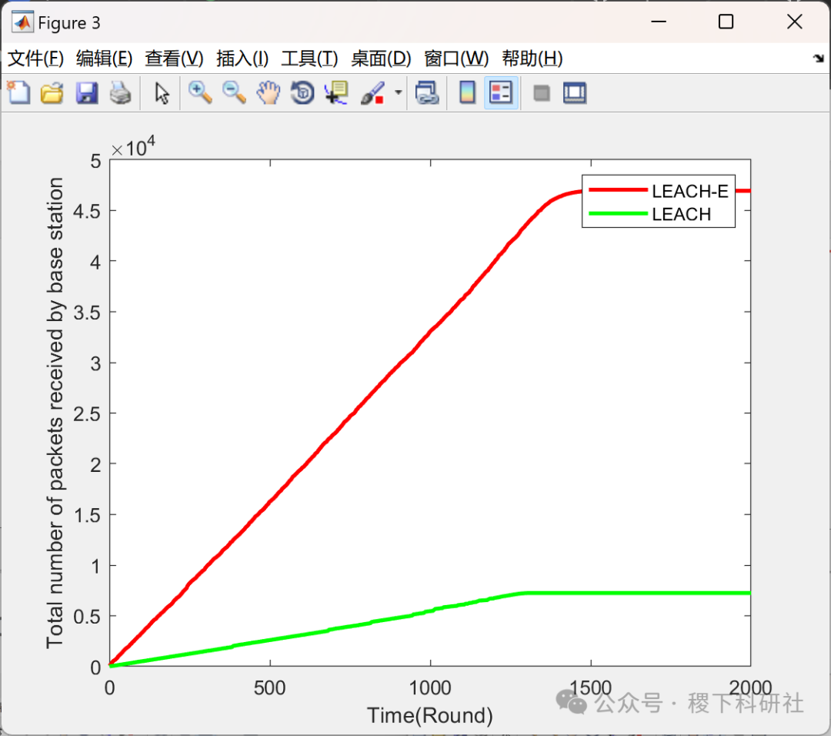Toggle the Insert Legend button
This screenshot has height=736, width=831.
point(501,93)
